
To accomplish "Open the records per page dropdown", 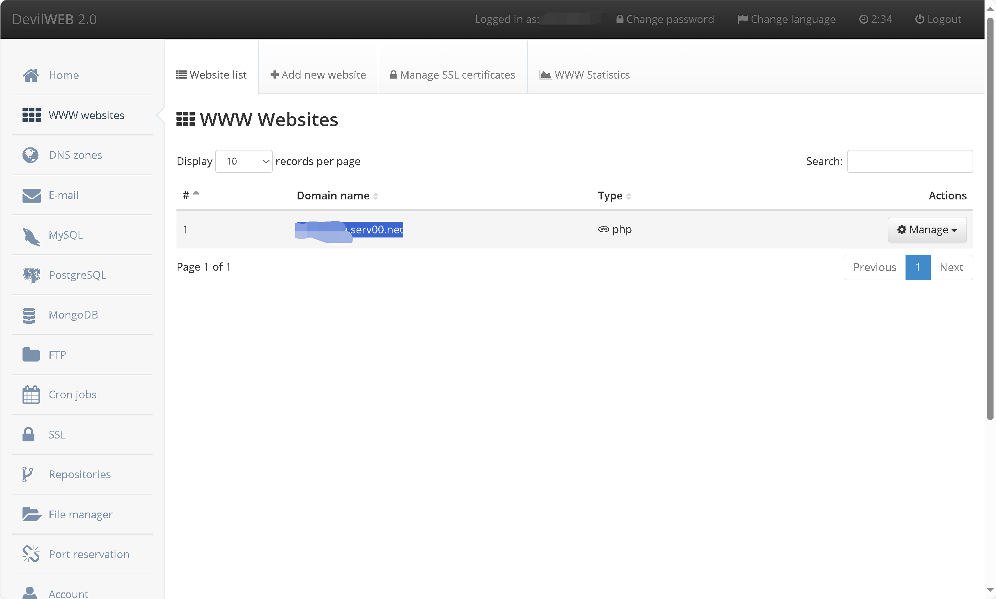I will pyautogui.click(x=244, y=161).
